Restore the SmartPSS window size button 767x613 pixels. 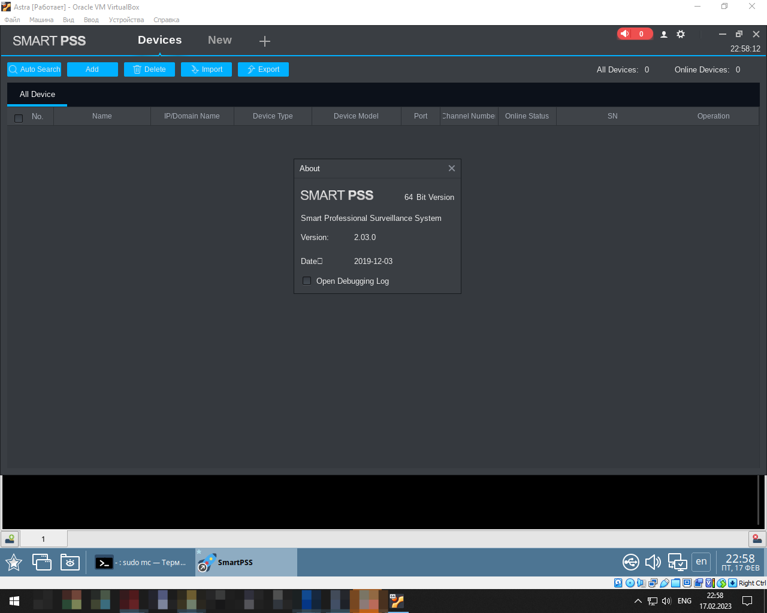point(739,34)
